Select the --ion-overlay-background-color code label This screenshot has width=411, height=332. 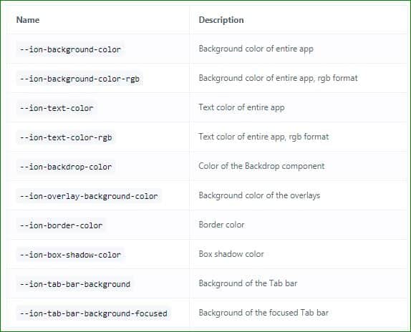(89, 196)
